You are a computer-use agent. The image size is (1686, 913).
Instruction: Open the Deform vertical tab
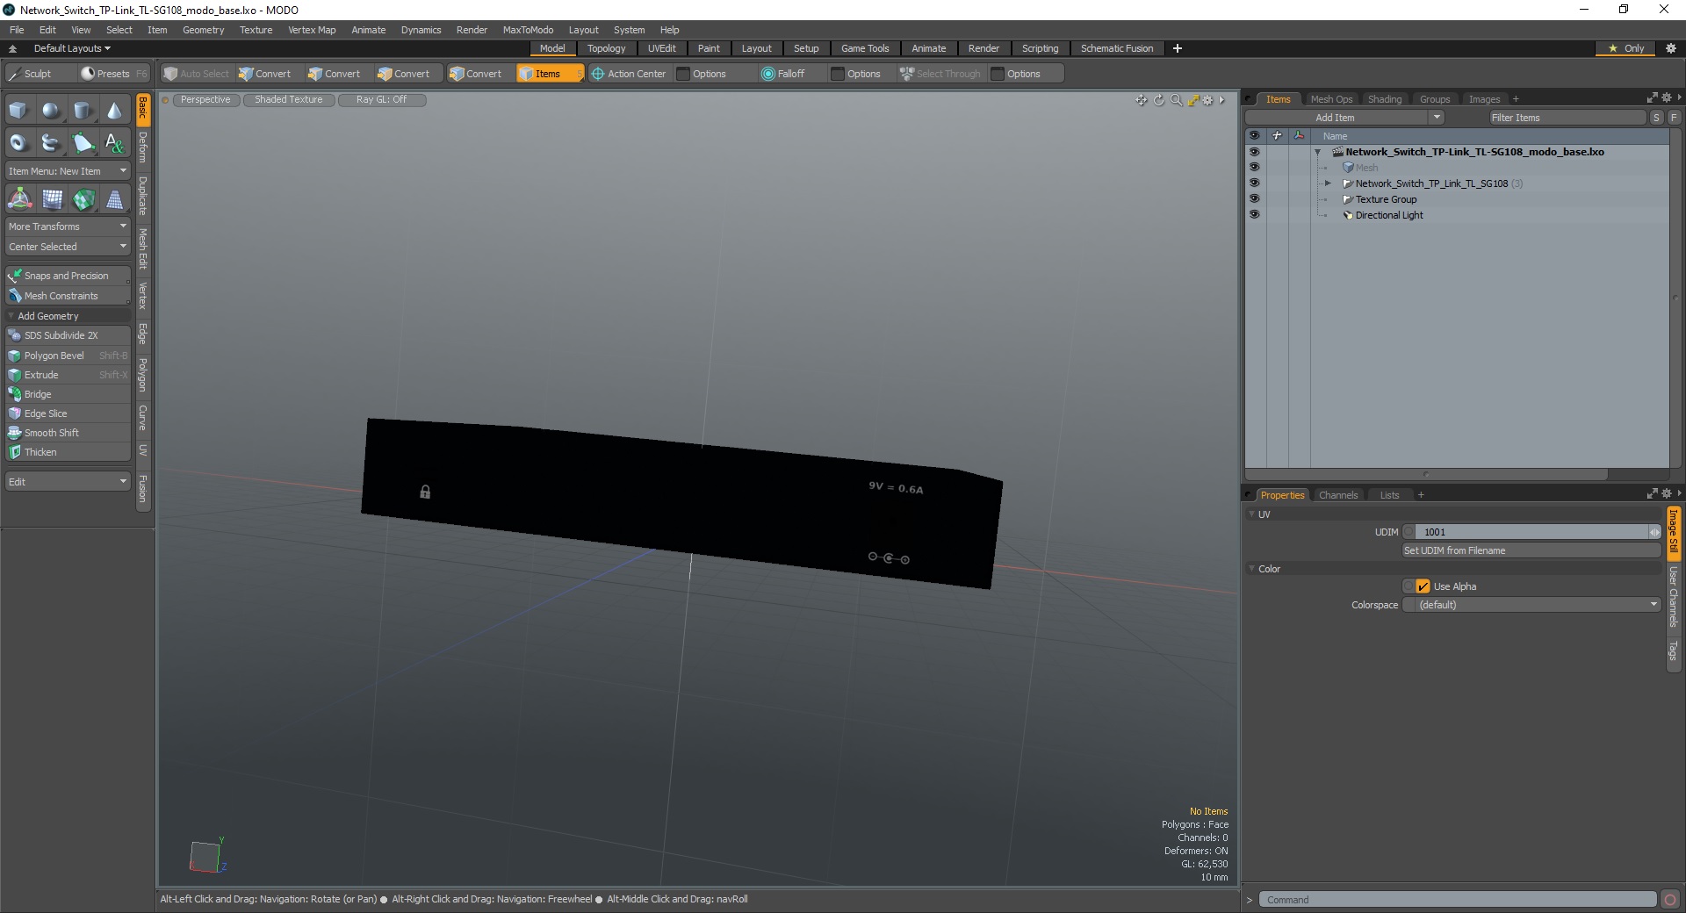pos(143,147)
